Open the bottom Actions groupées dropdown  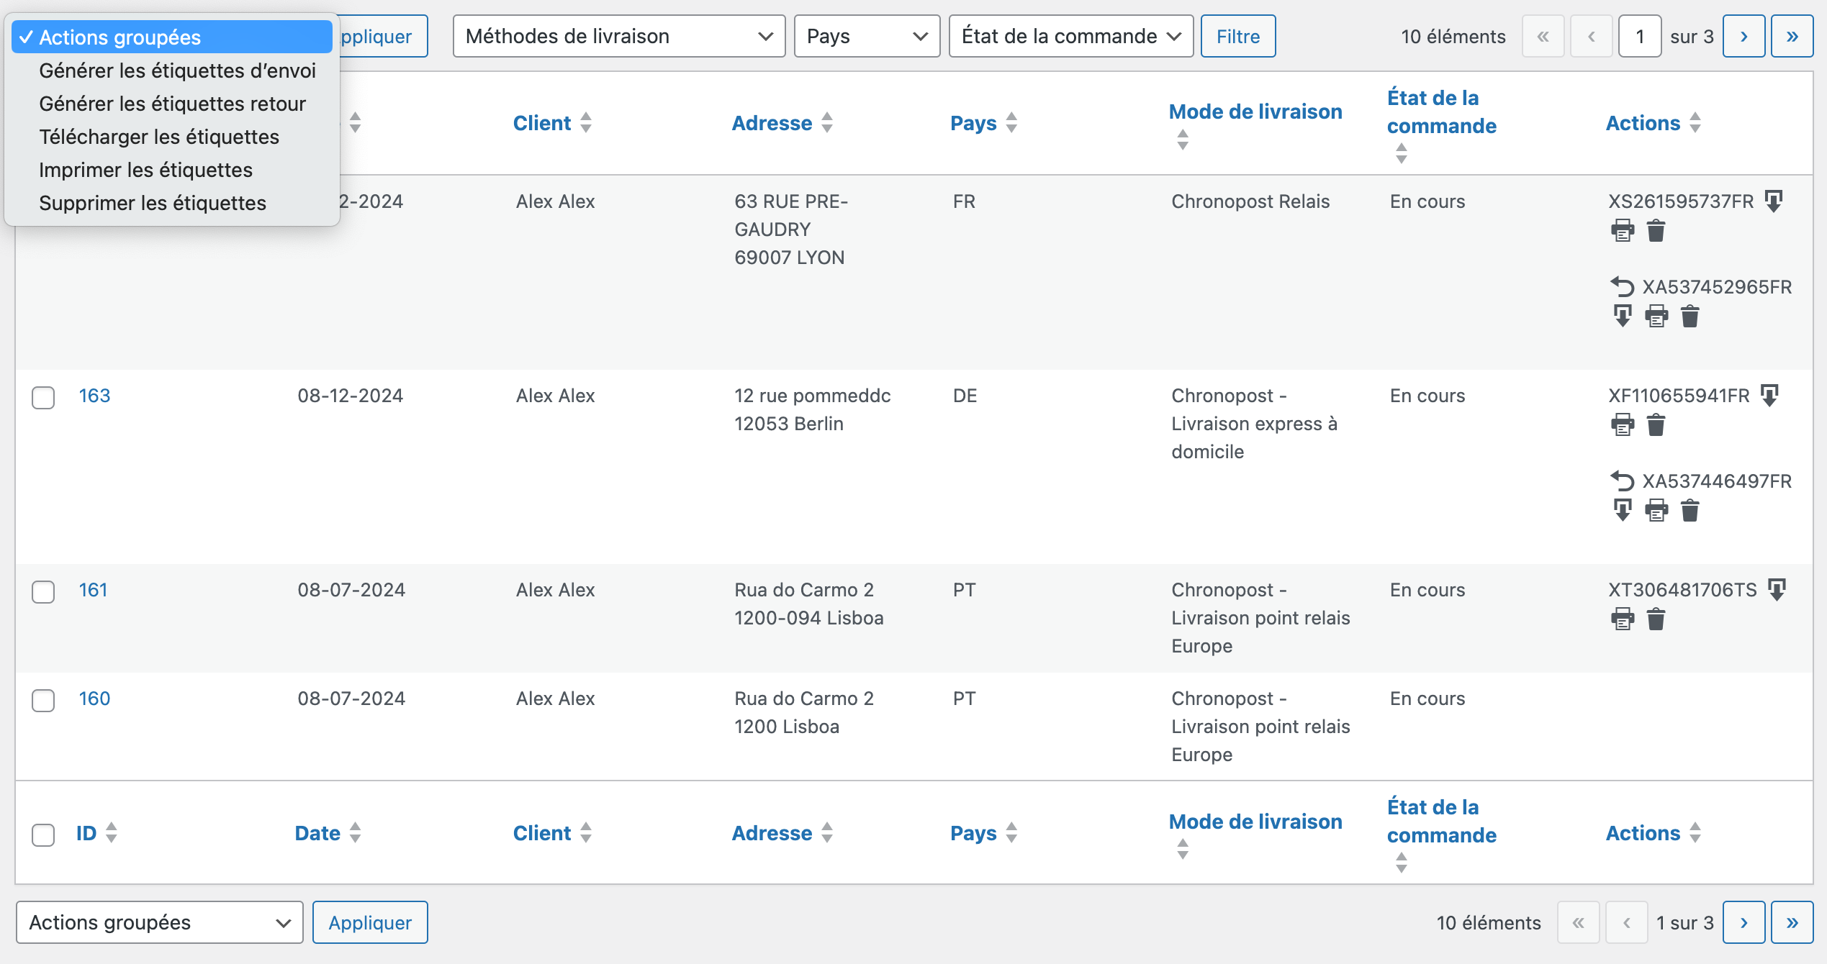coord(159,922)
